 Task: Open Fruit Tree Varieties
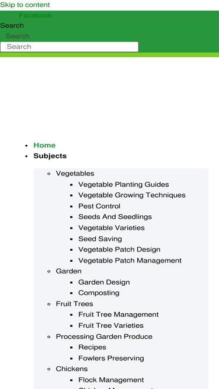coord(111,325)
